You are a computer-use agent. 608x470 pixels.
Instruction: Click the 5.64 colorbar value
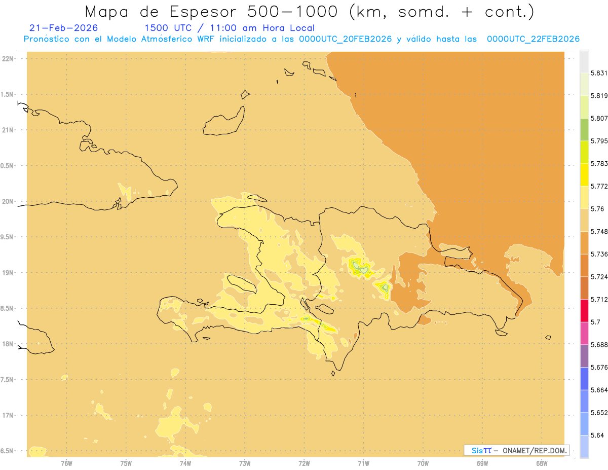point(597,435)
